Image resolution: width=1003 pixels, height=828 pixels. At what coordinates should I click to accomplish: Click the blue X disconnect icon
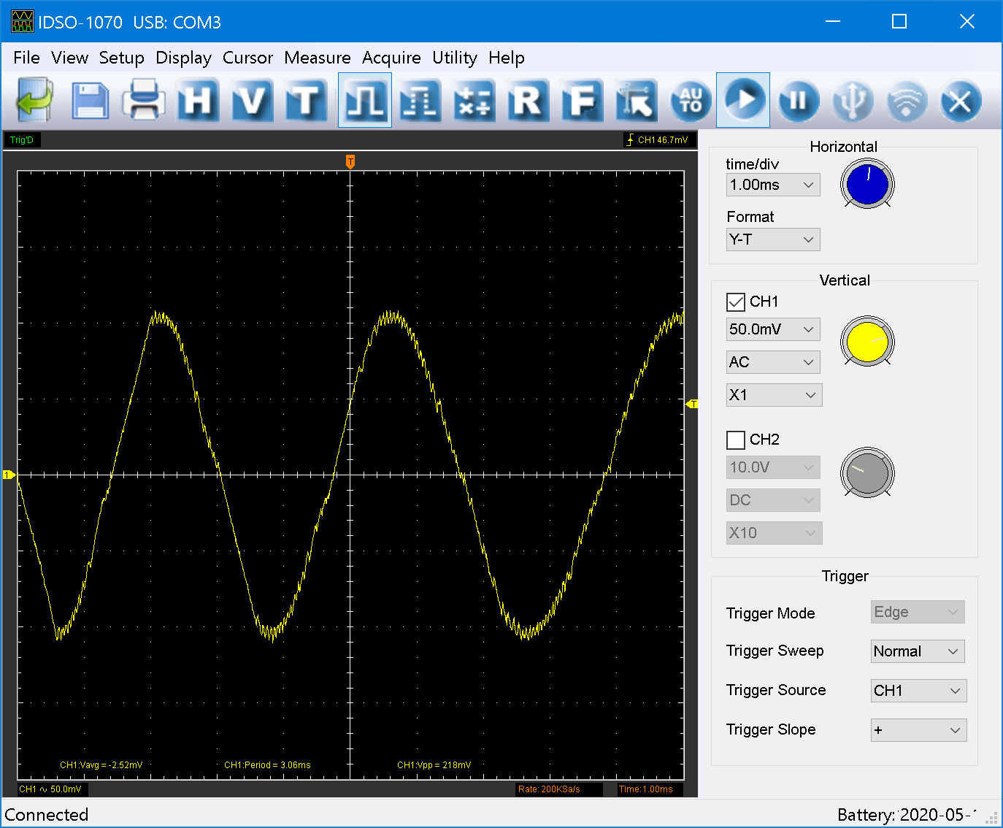pos(961,100)
